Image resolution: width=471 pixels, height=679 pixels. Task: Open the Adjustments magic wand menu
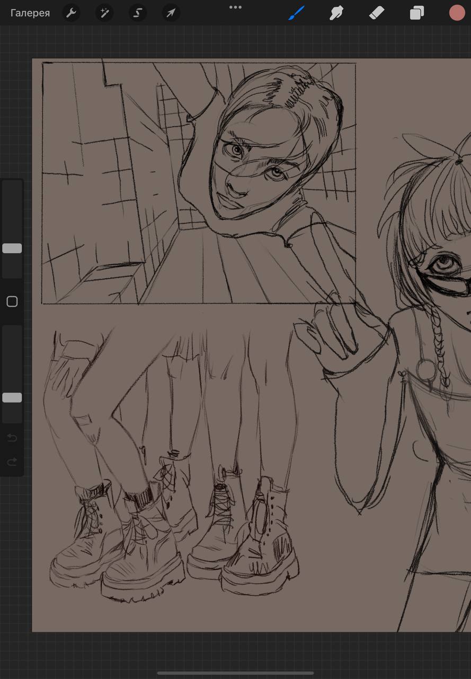pyautogui.click(x=104, y=13)
